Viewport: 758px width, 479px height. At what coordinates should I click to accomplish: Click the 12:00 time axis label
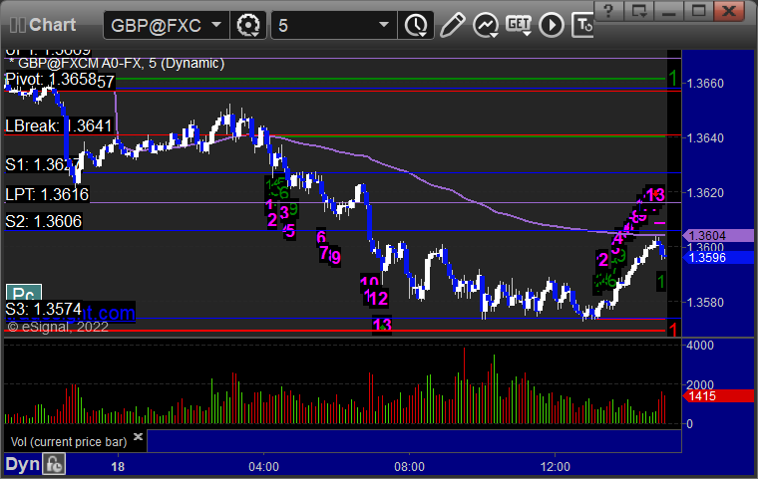[555, 467]
